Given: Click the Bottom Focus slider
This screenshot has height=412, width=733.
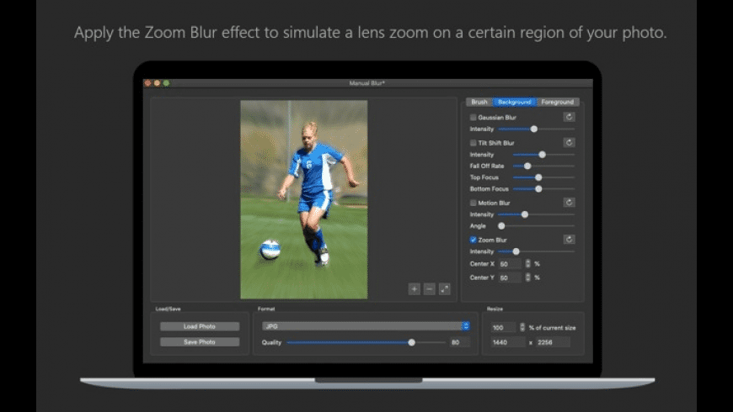Looking at the screenshot, I should (x=544, y=189).
